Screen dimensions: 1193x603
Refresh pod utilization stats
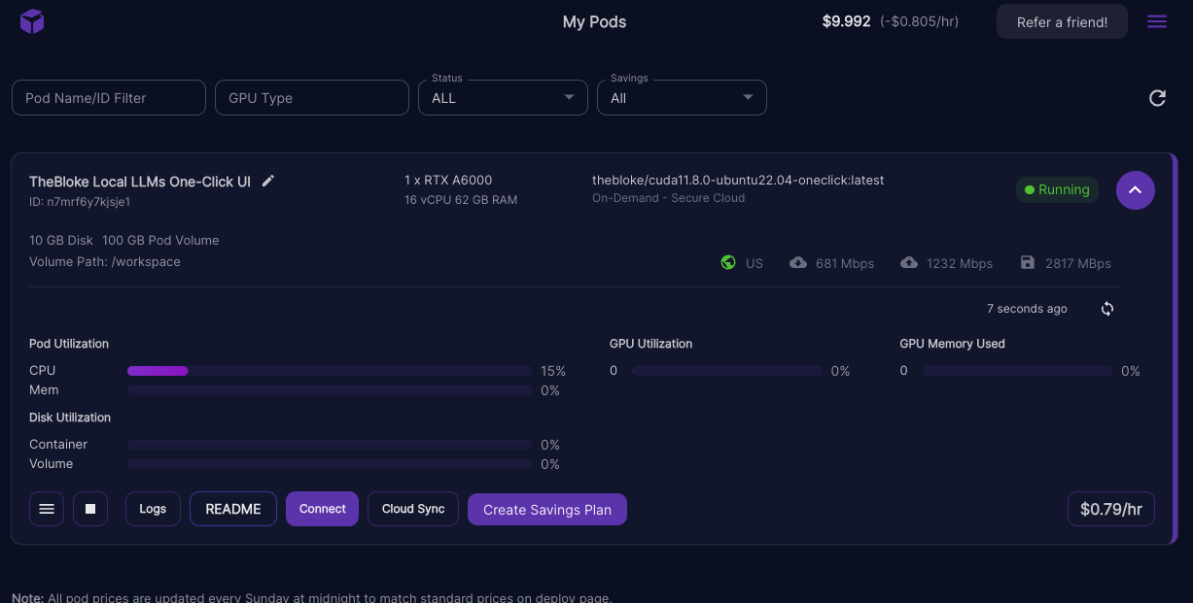point(1107,309)
